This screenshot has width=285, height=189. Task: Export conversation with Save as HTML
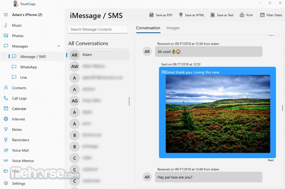click(x=192, y=15)
